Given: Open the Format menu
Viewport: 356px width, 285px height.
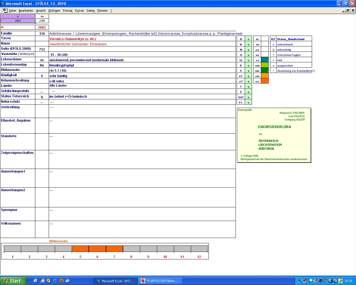Looking at the screenshot, I should point(68,11).
